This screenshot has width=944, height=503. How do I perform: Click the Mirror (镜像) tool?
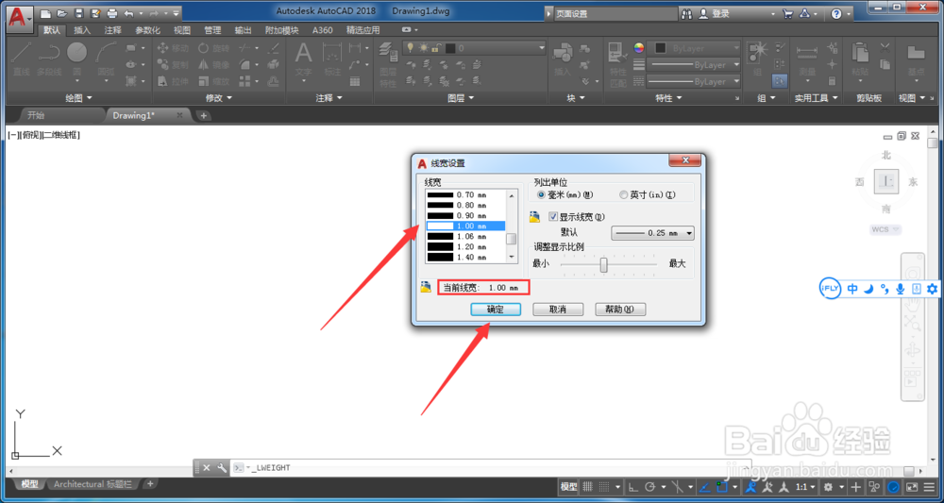tap(213, 64)
